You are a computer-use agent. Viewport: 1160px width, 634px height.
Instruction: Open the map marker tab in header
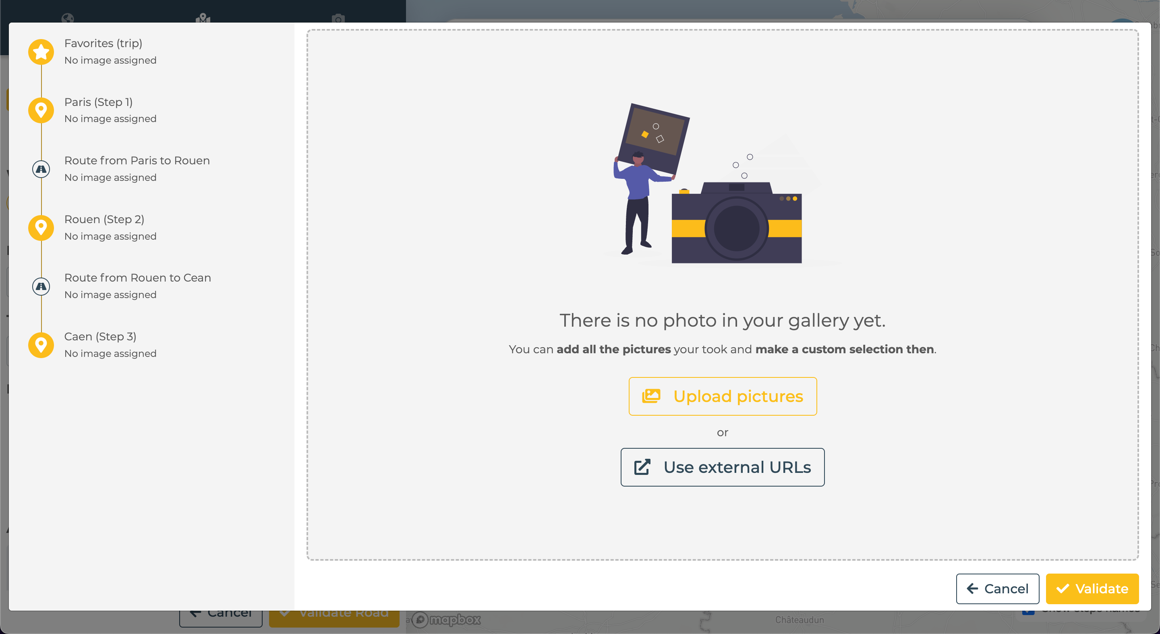[203, 18]
